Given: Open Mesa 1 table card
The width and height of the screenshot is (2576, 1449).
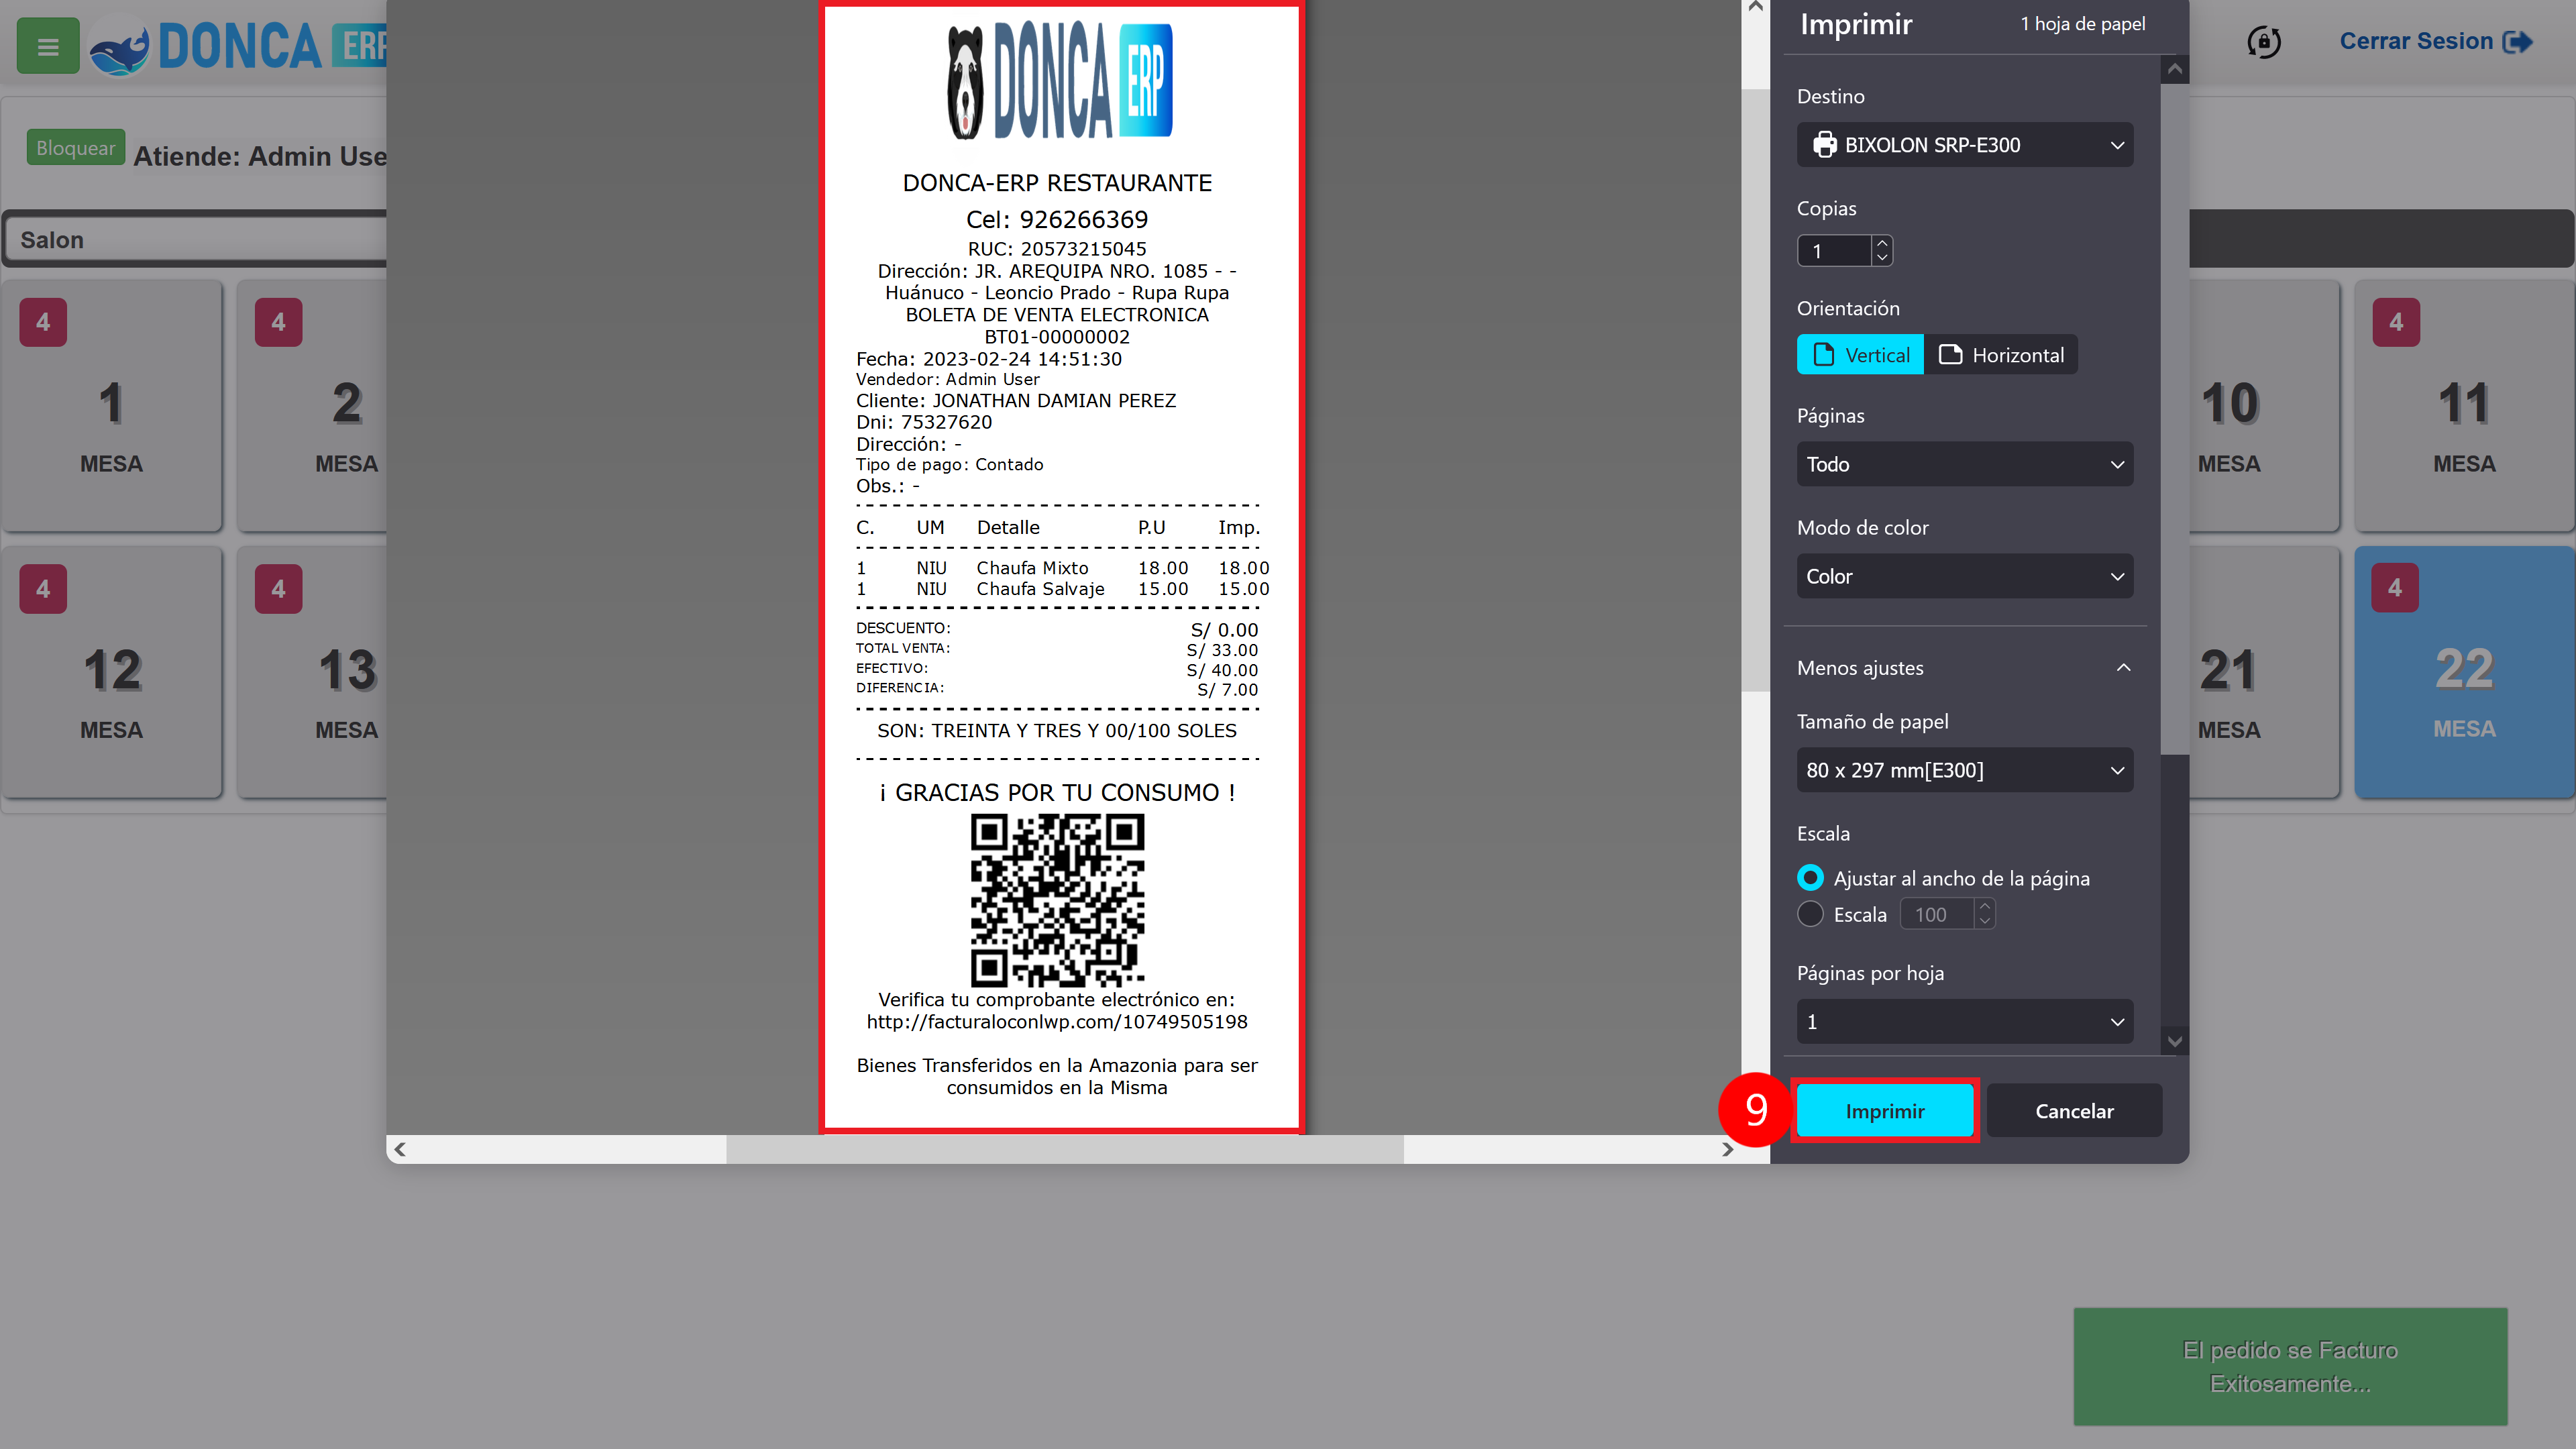Looking at the screenshot, I should [x=111, y=405].
